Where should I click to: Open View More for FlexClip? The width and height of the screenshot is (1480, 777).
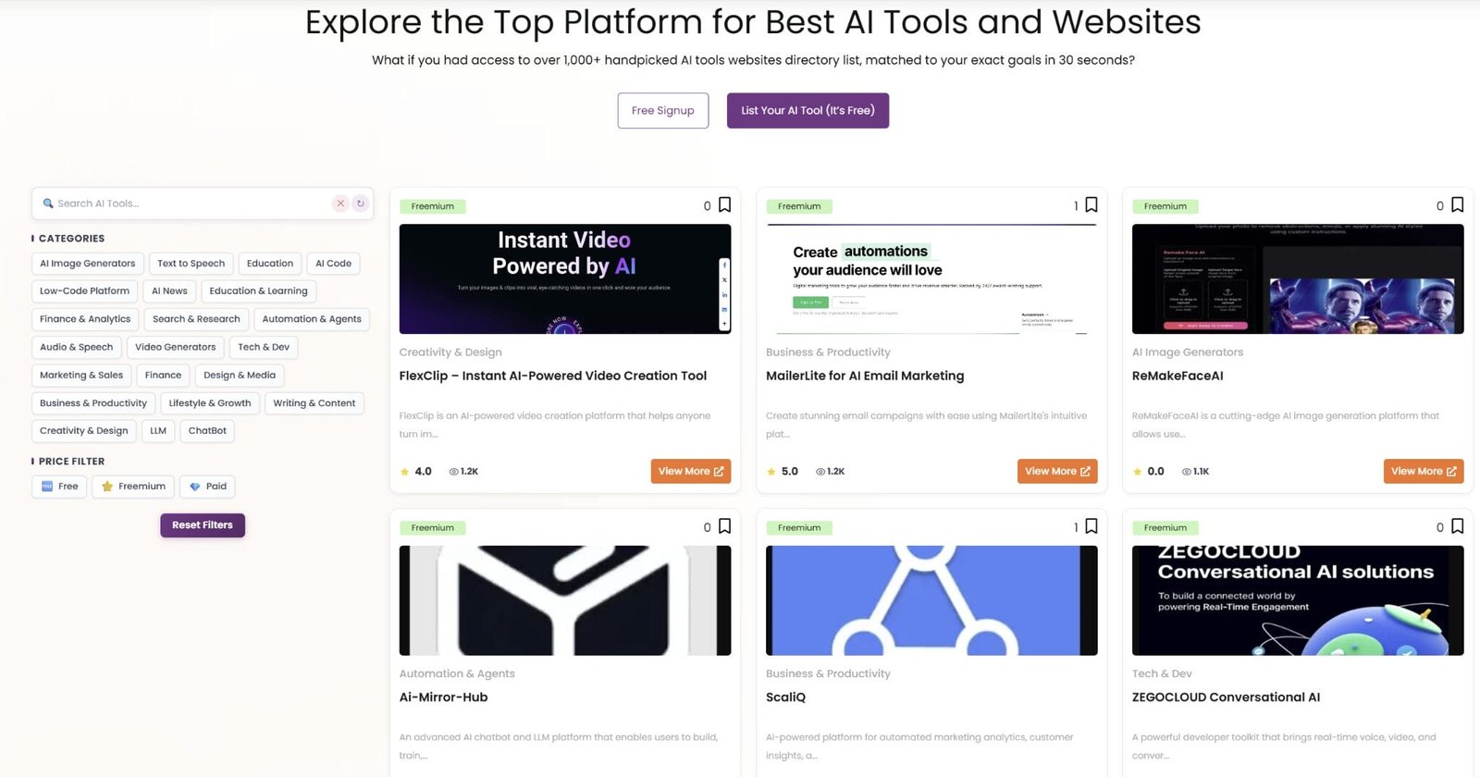(x=691, y=472)
